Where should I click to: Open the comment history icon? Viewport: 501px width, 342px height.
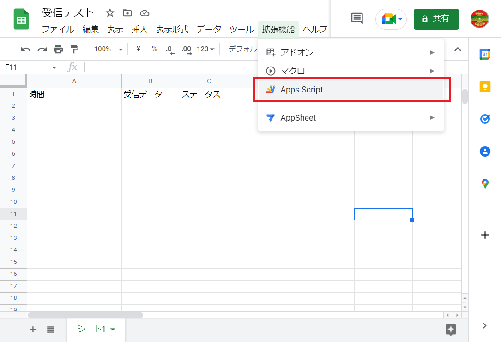click(357, 18)
